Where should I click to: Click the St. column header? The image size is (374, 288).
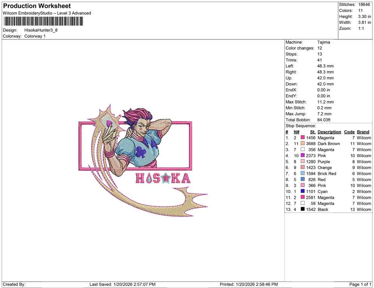coord(312,132)
